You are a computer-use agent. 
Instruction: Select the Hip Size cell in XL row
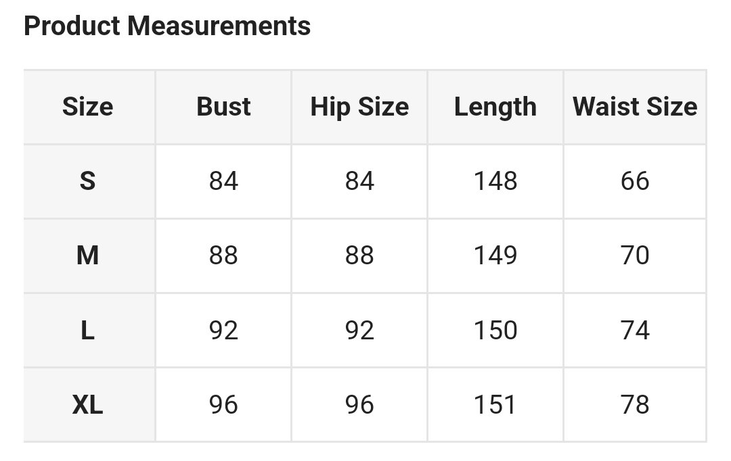pos(359,405)
